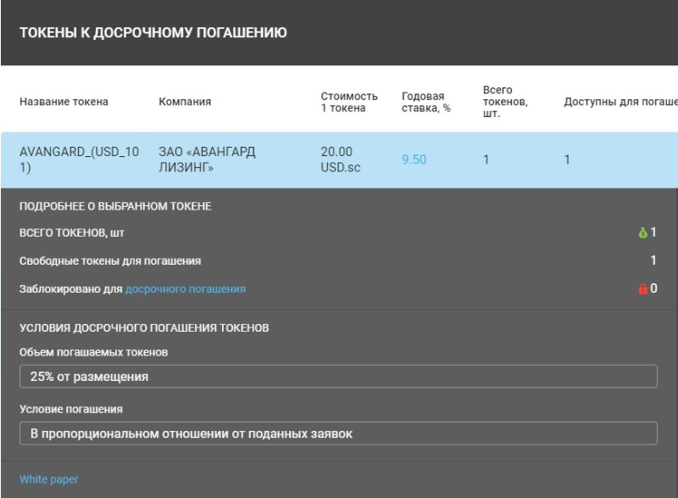Click the Всего токенов, шт. column header
The image size is (678, 498).
(x=505, y=102)
